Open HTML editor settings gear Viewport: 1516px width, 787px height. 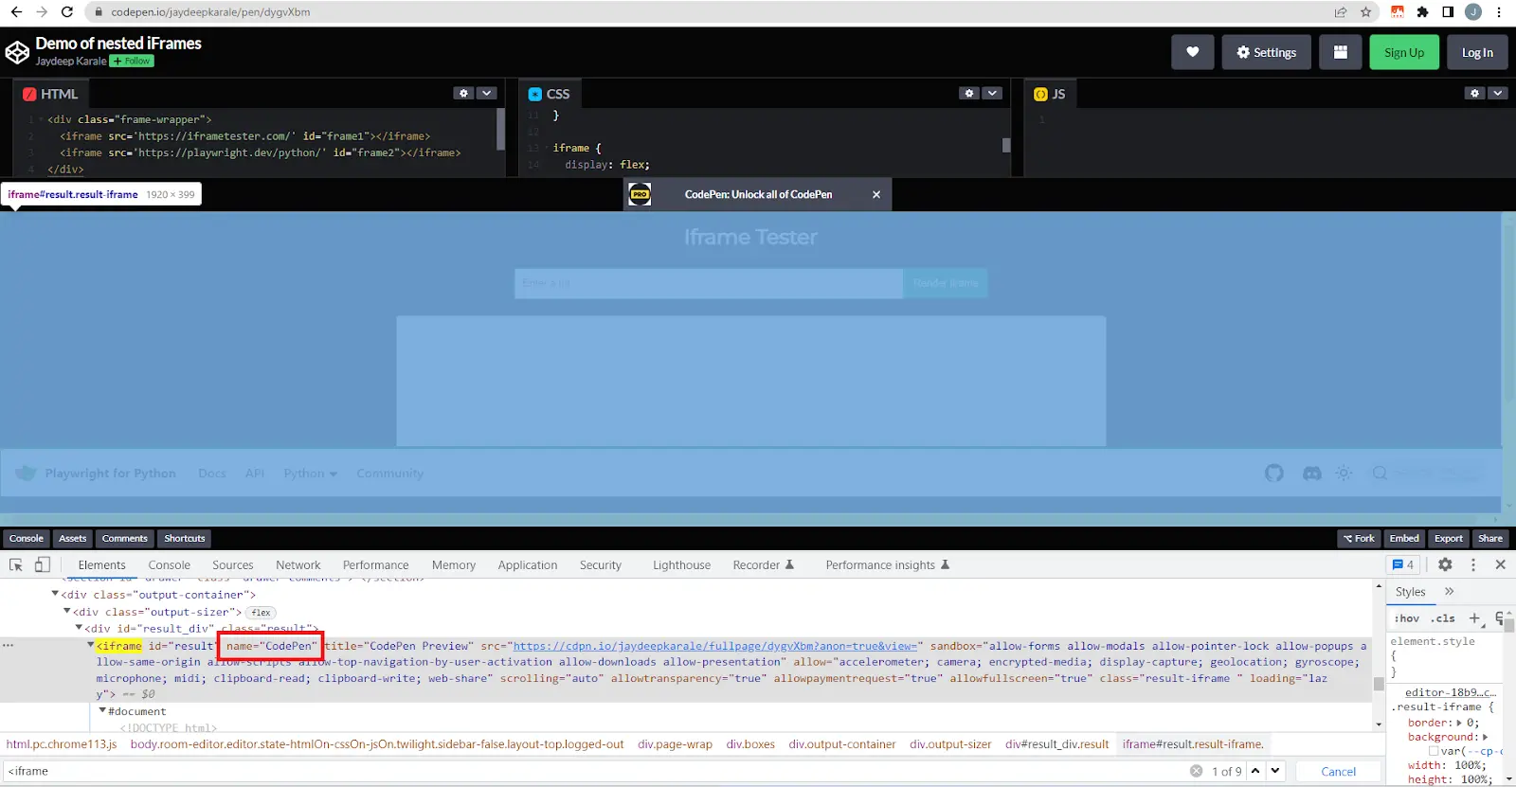coord(463,93)
